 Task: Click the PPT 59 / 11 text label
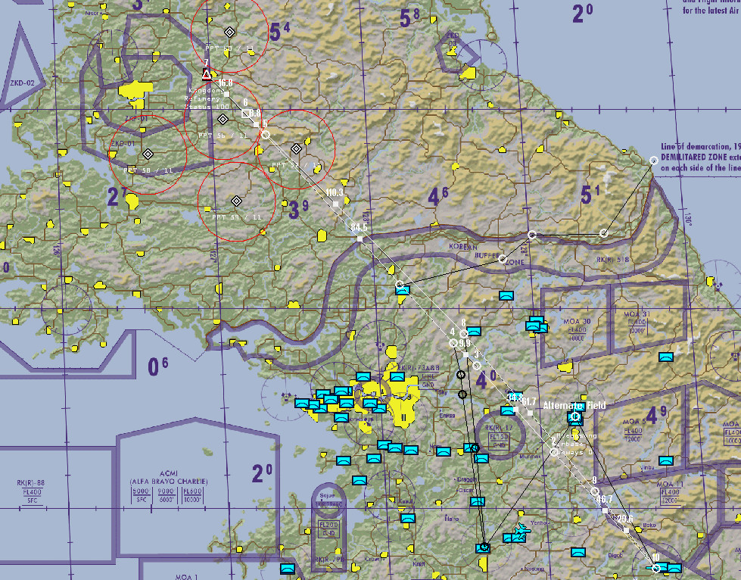(237, 217)
